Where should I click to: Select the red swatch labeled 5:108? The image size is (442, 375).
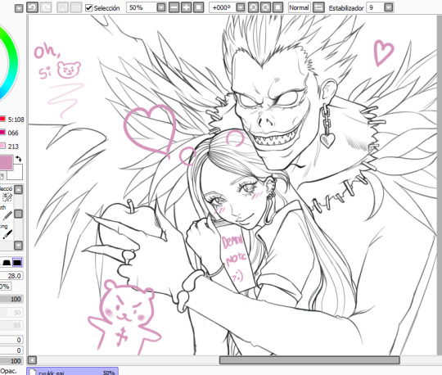click(2, 120)
